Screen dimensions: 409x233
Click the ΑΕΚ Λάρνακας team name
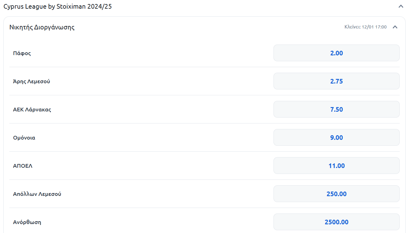click(x=32, y=110)
